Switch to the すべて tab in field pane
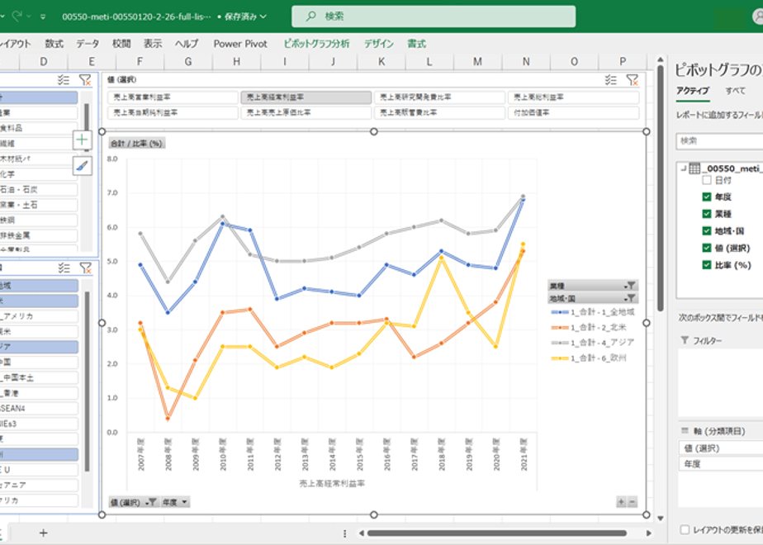Screen dimensions: 763x545 point(735,91)
